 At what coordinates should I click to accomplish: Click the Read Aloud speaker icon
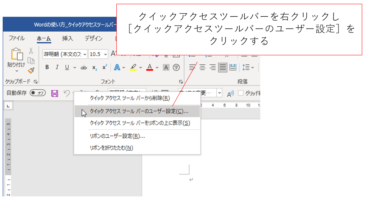tap(230, 93)
